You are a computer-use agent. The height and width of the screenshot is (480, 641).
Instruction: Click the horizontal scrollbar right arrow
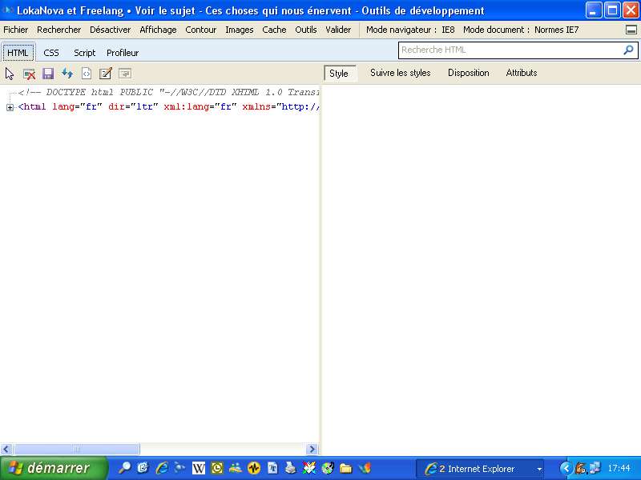312,450
